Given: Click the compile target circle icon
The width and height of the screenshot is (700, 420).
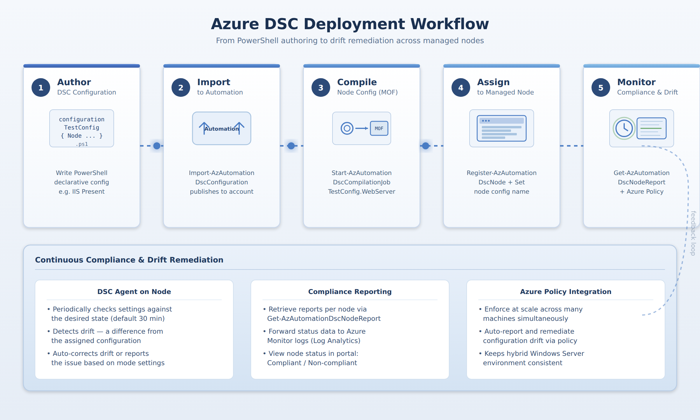Looking at the screenshot, I should point(347,128).
